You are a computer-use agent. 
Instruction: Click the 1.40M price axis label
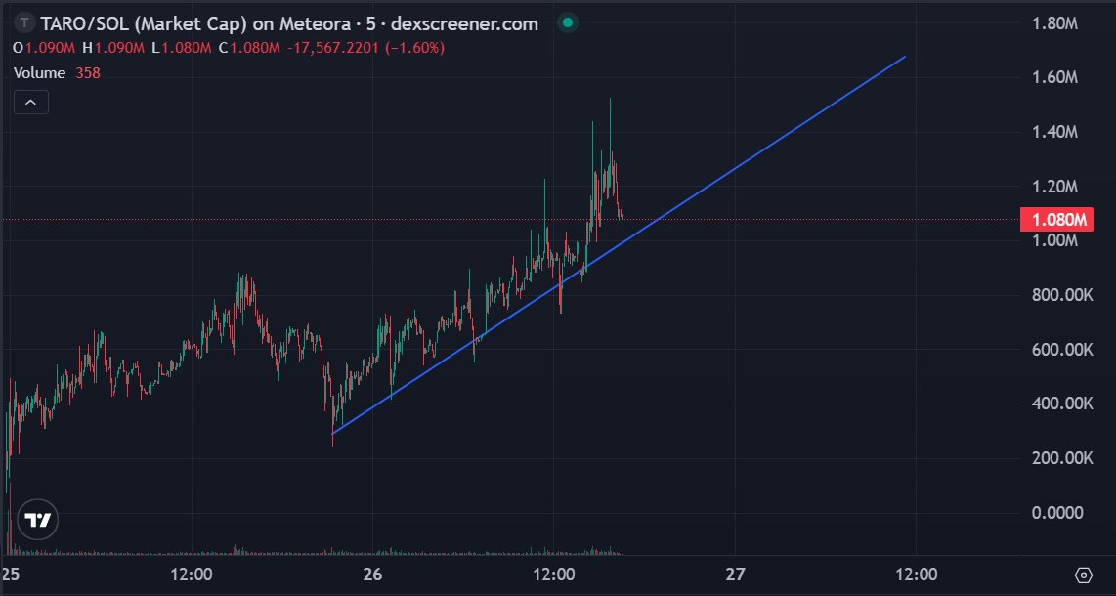point(1054,132)
